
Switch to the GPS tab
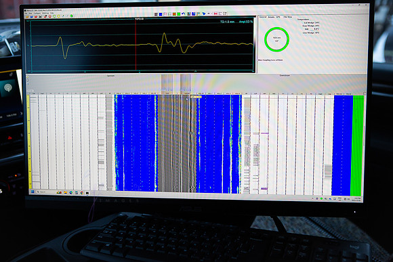[278, 17]
